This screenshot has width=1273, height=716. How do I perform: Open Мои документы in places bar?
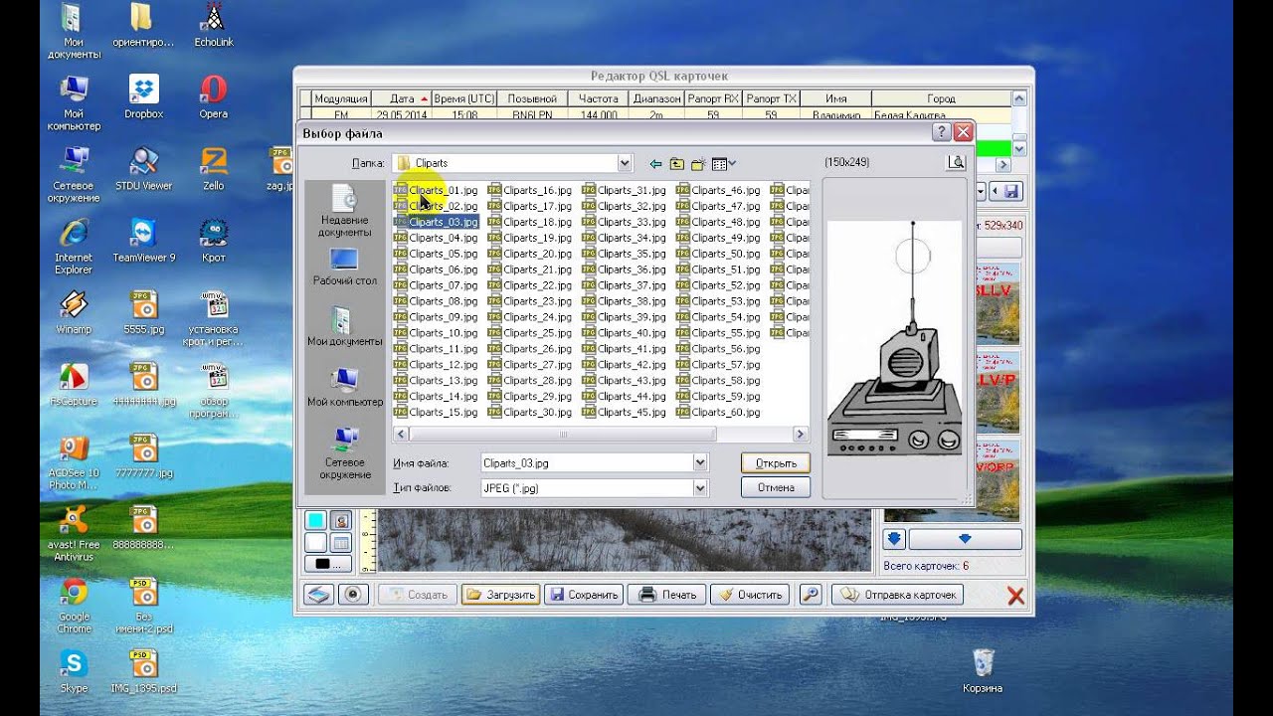tap(344, 326)
